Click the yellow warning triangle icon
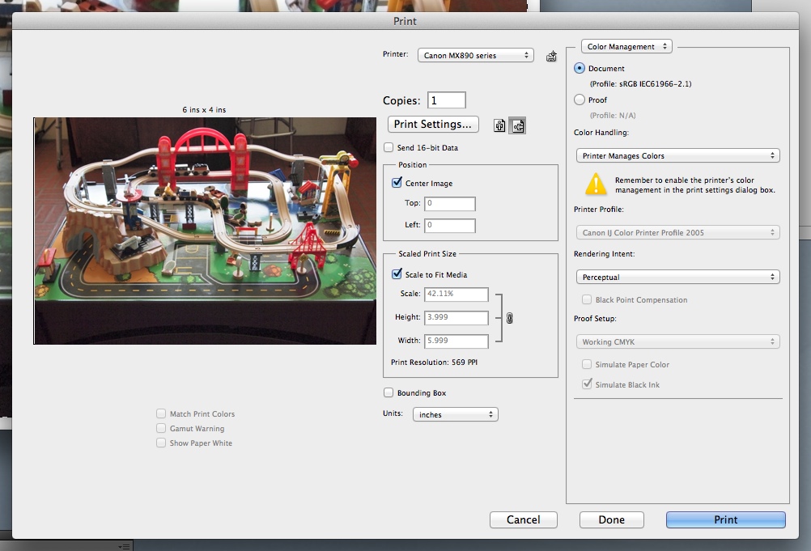This screenshot has height=551, width=811. pyautogui.click(x=596, y=184)
